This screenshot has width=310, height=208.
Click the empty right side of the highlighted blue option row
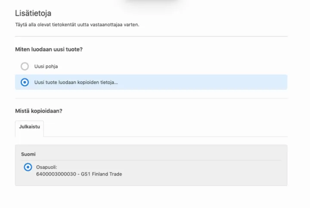point(215,82)
